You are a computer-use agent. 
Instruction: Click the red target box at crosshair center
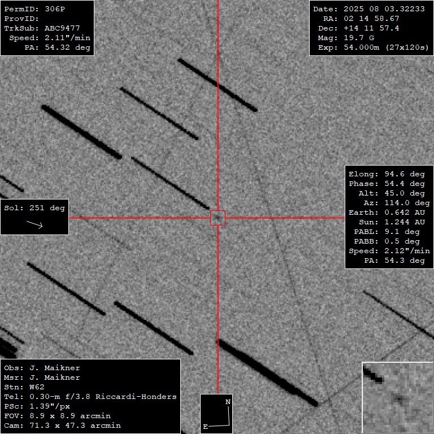218,218
